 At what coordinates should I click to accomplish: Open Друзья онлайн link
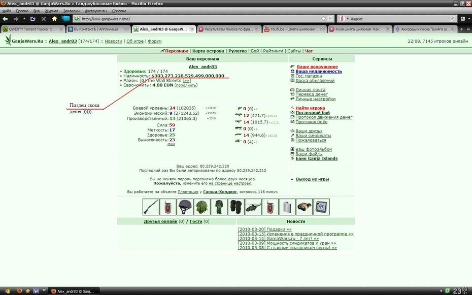click(x=160, y=221)
